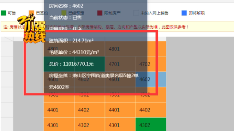Click the yellow notice banner ending 此图仅供参考
This screenshot has width=234, height=131.
118,27
